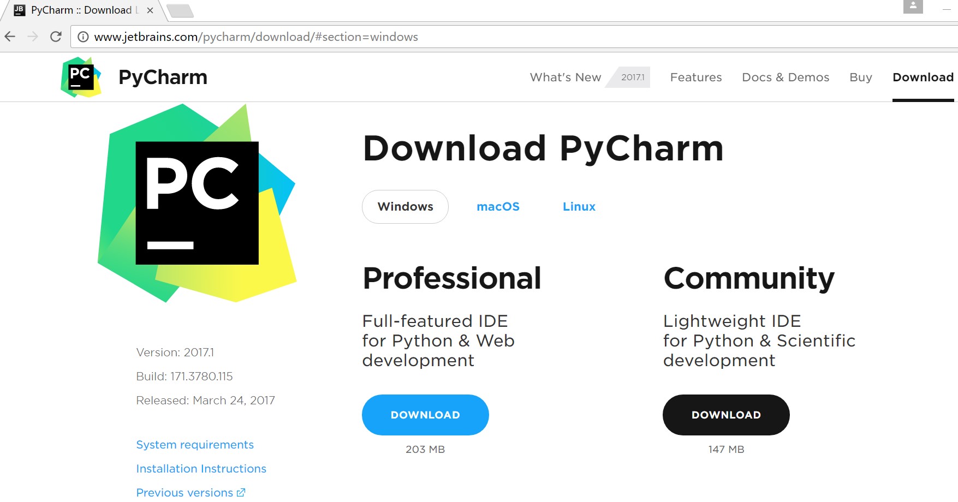Click the PyCharm logo in header
Image resolution: width=958 pixels, height=502 pixels.
click(x=81, y=77)
